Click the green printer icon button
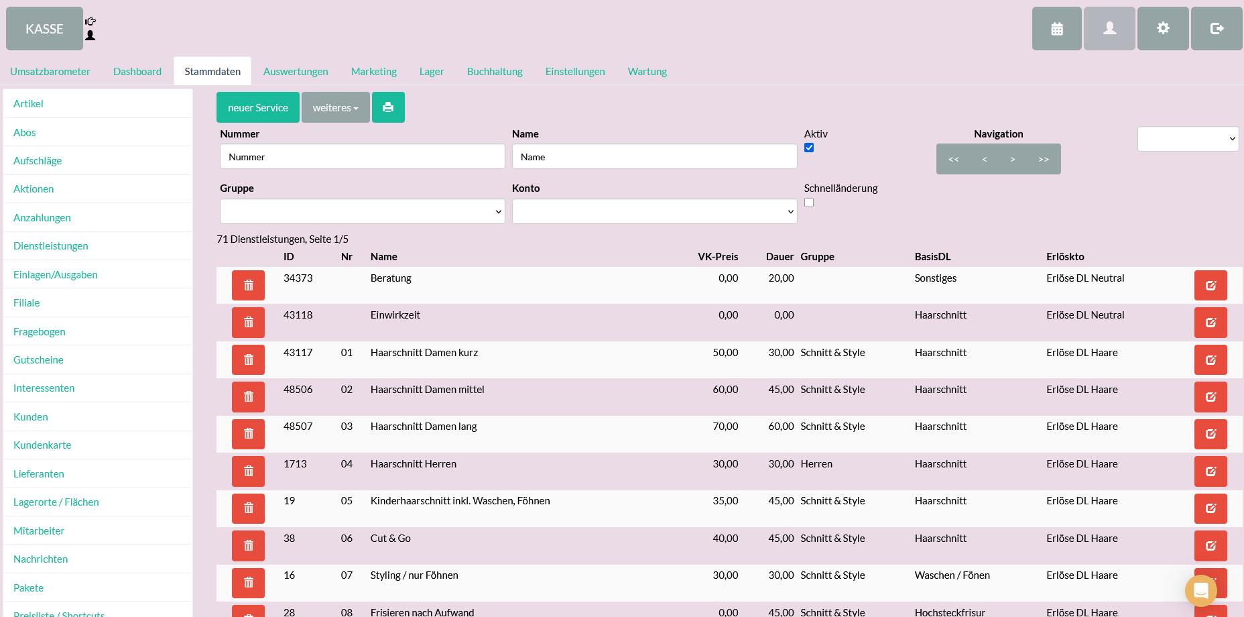1244x617 pixels. pyautogui.click(x=388, y=107)
